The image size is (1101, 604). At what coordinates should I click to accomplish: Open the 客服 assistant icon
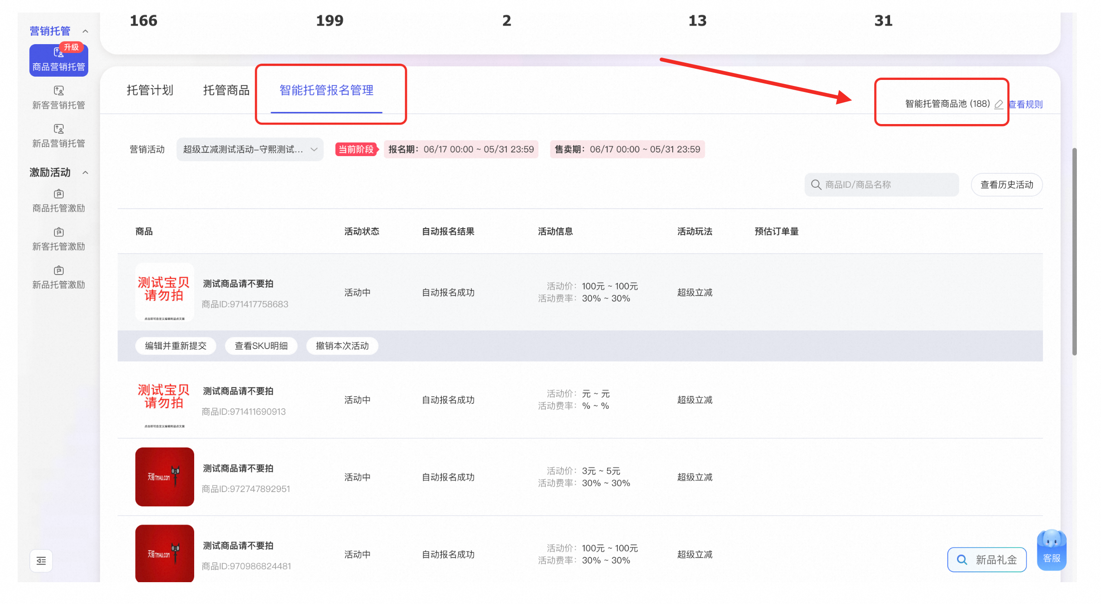(1052, 550)
